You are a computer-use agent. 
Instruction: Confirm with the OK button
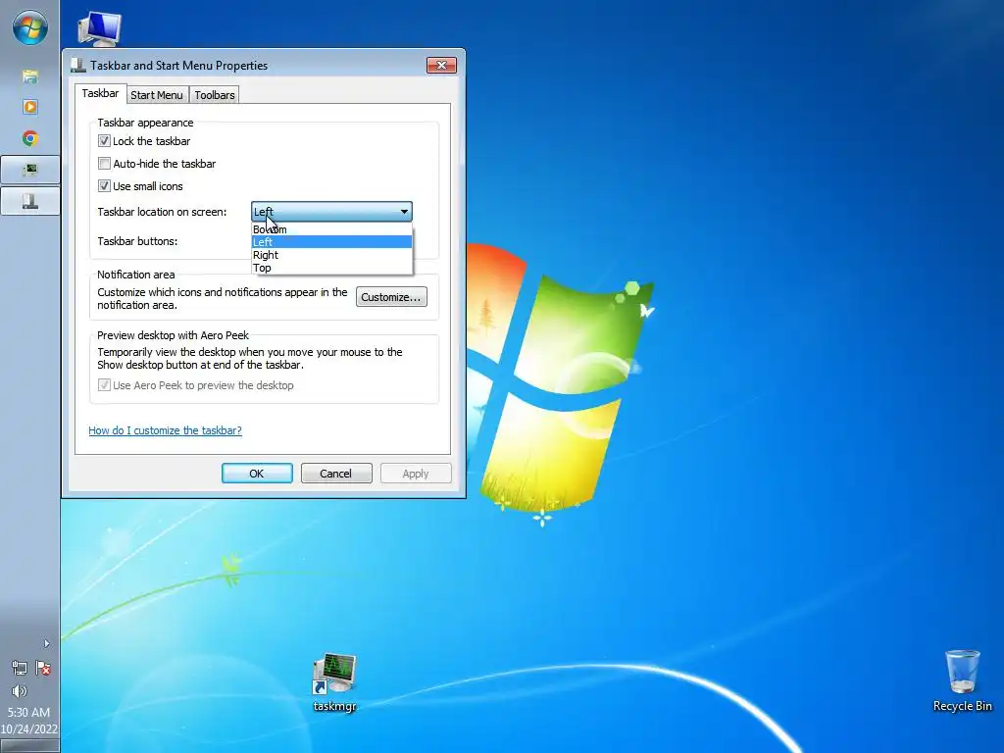point(257,474)
